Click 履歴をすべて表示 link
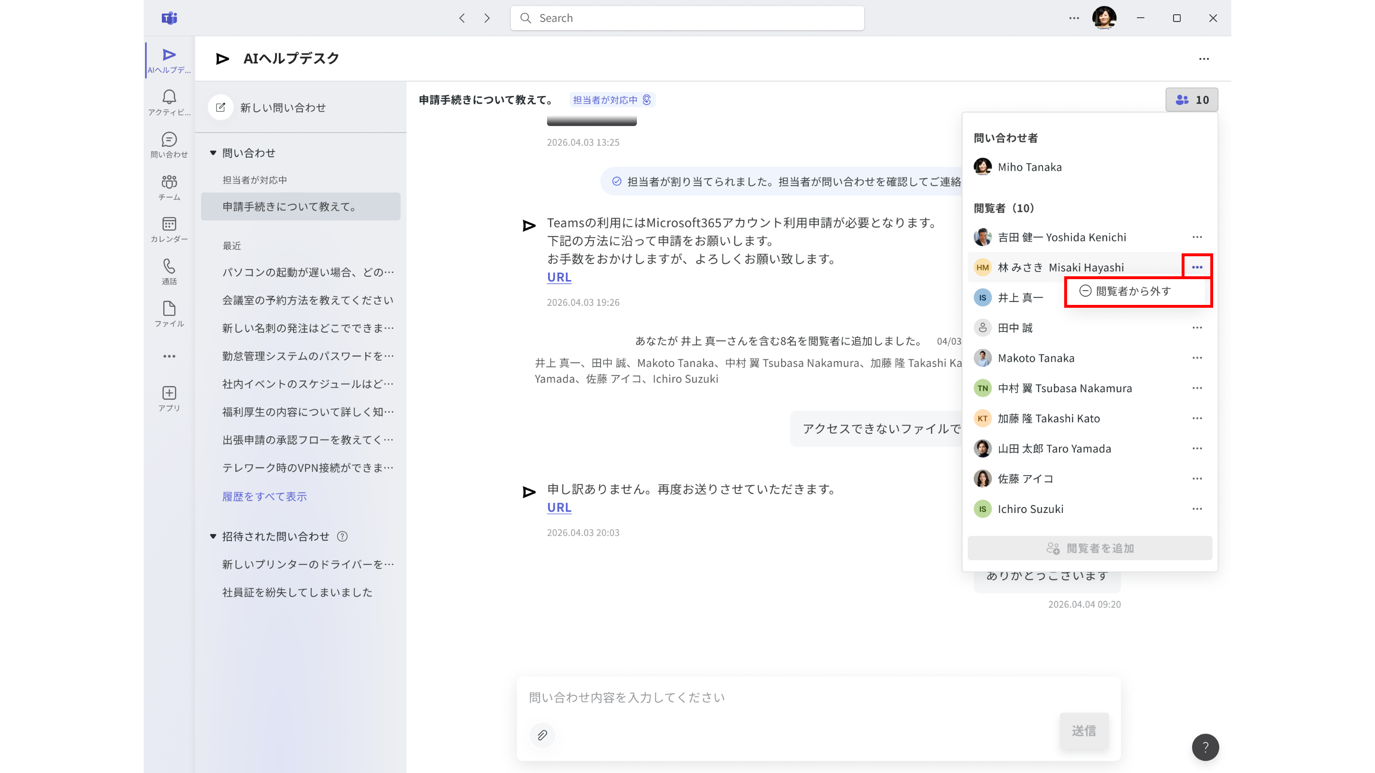 tap(264, 497)
